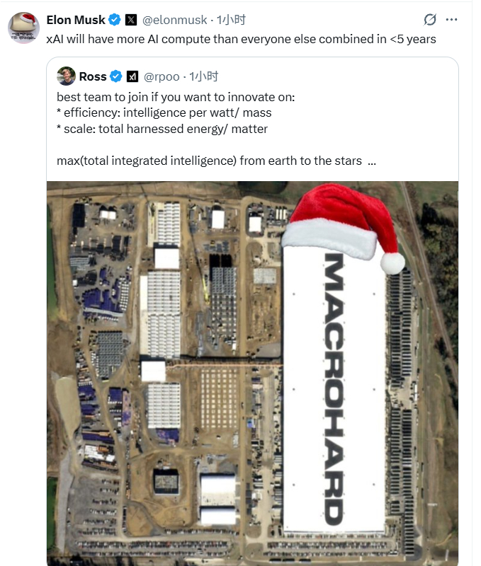Open the Ross display name link
This screenshot has width=481, height=566.
(93, 76)
